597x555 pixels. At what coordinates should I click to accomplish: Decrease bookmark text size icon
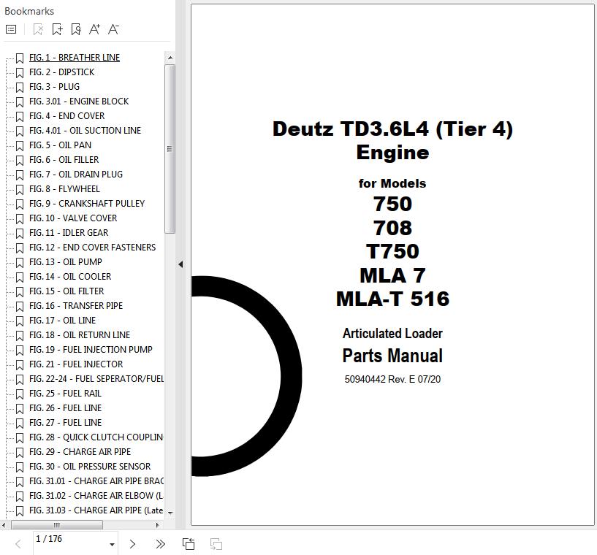click(x=113, y=29)
